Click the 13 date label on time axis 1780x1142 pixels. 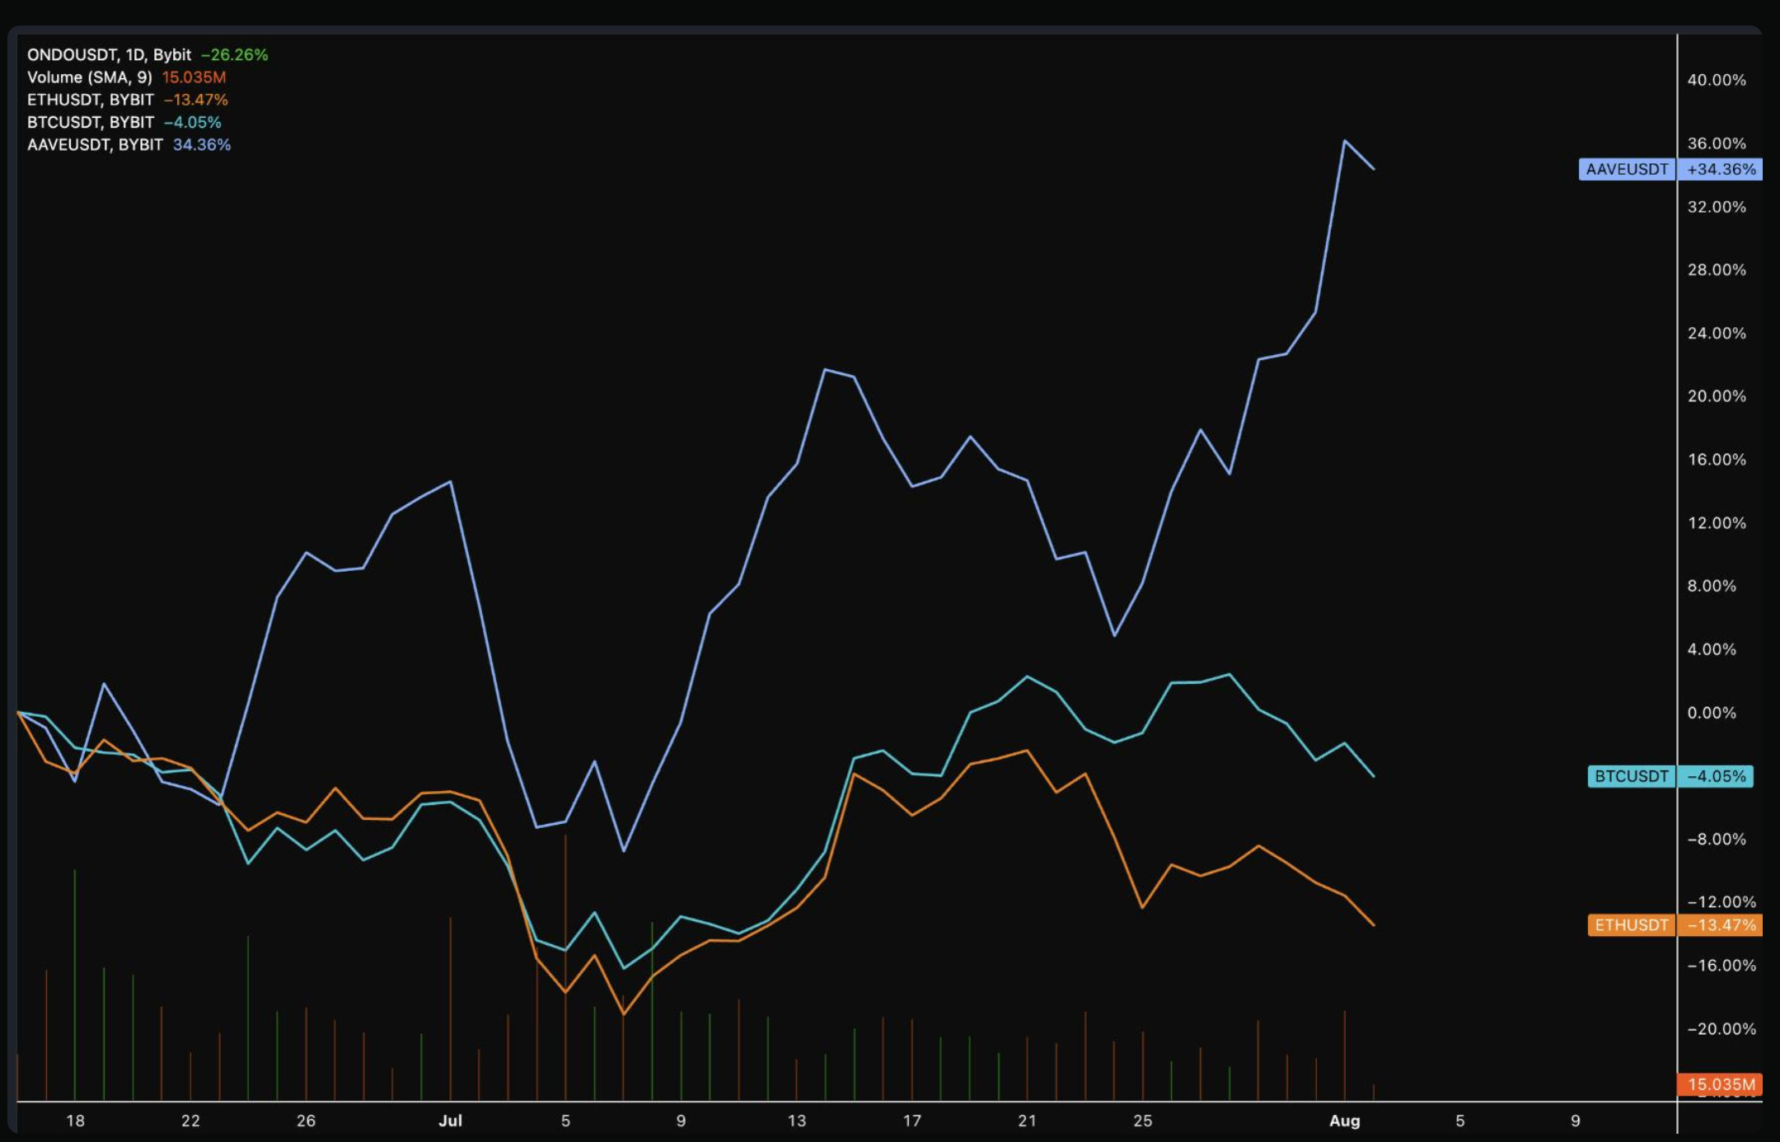click(x=796, y=1121)
